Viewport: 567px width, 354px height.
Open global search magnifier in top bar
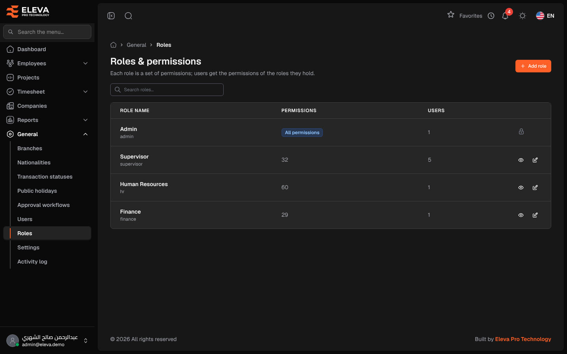[128, 16]
